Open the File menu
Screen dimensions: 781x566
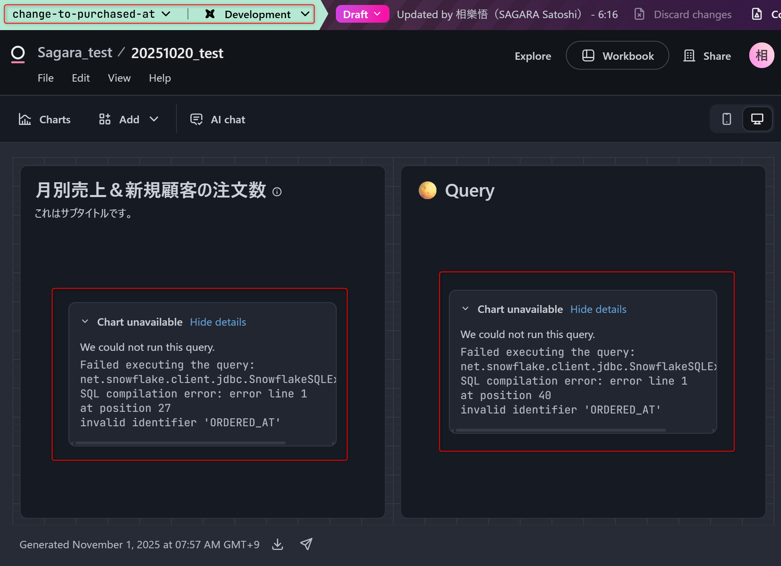tap(45, 78)
